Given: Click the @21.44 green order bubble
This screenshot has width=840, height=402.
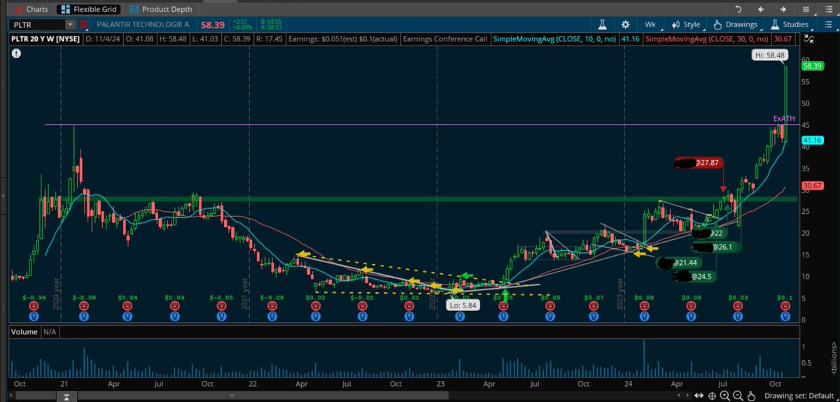Looking at the screenshot, I should coord(678,262).
